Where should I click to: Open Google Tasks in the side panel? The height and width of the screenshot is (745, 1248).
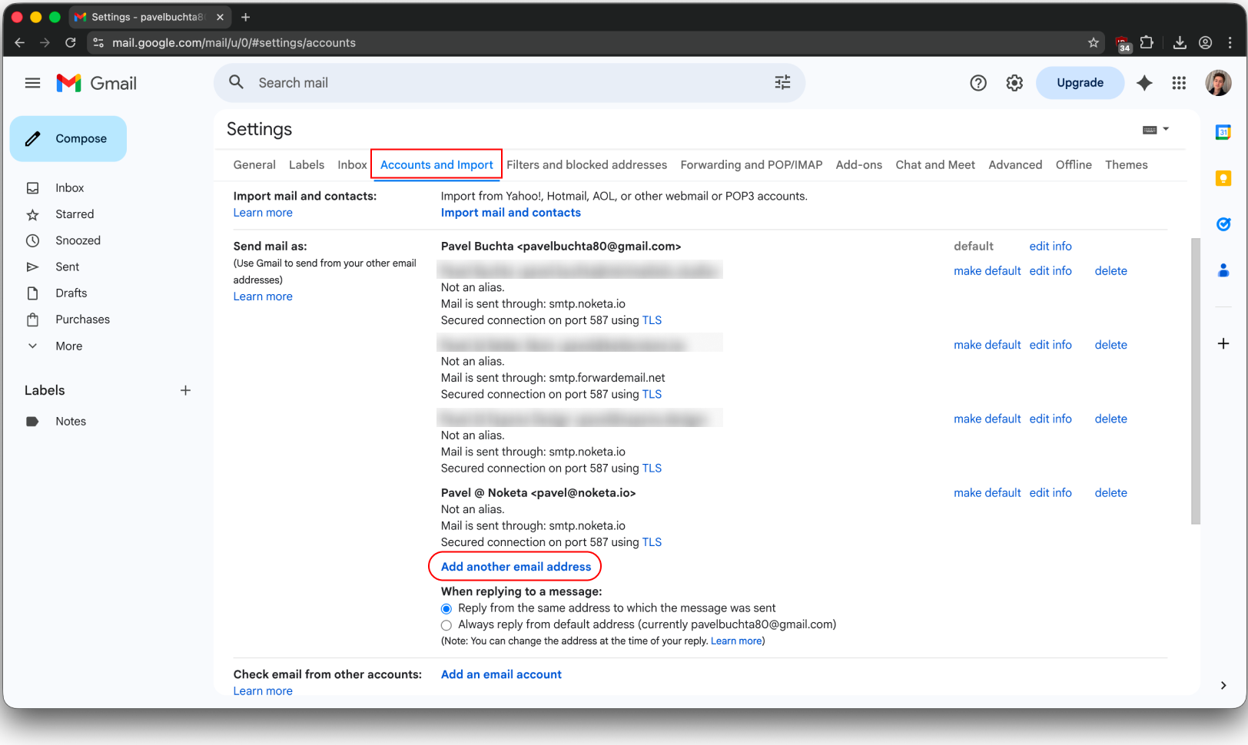pyautogui.click(x=1223, y=224)
